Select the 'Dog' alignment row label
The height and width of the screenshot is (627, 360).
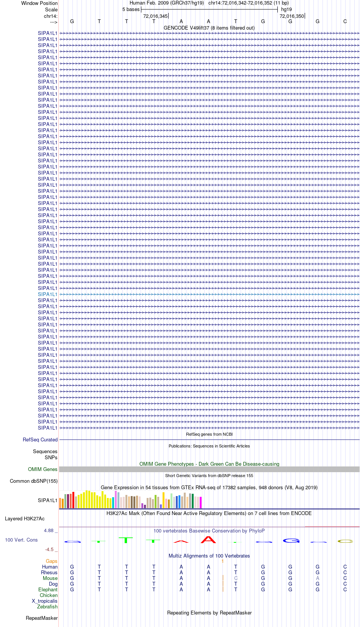tap(53, 584)
